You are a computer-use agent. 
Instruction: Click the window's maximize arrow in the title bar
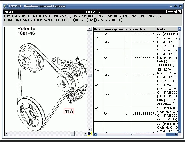176,6
